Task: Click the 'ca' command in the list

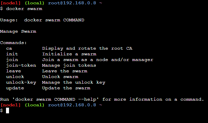Action: (9, 48)
